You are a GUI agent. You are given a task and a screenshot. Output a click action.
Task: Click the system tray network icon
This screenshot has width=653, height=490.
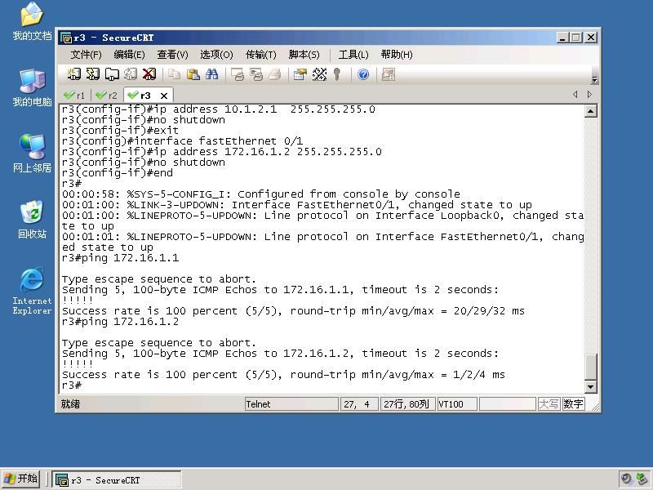coord(642,479)
